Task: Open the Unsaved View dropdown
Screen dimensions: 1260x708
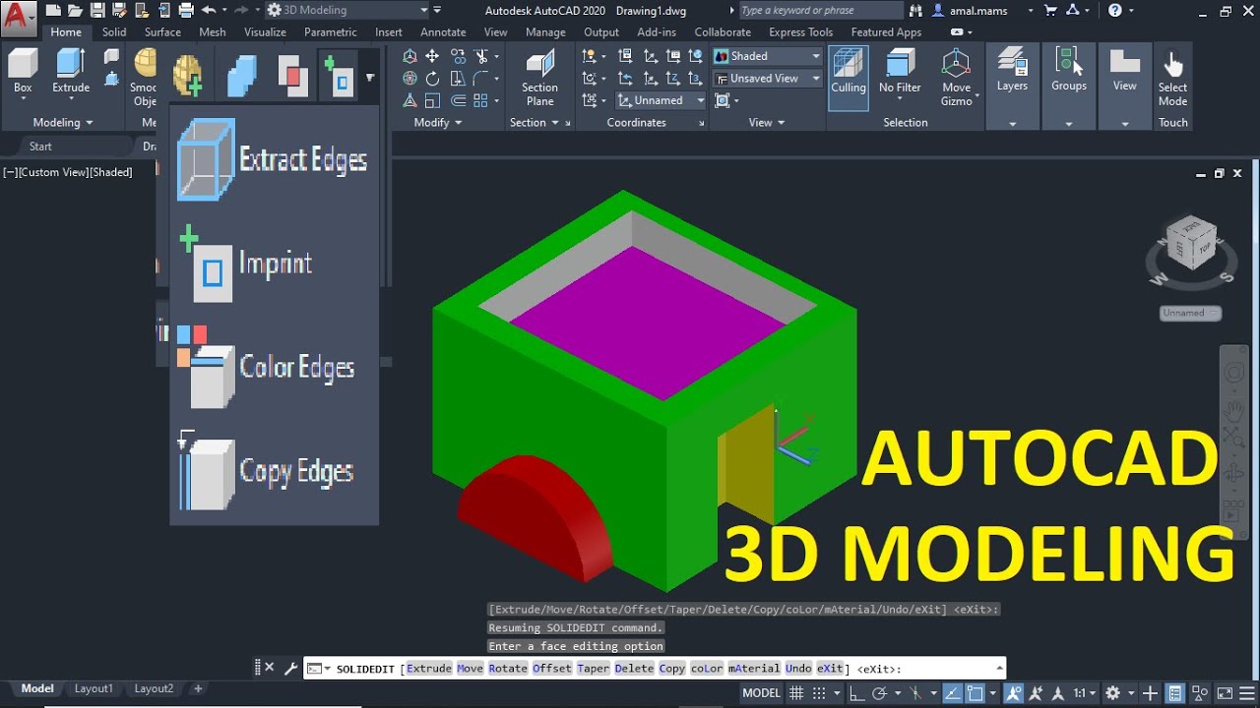Action: [x=767, y=79]
